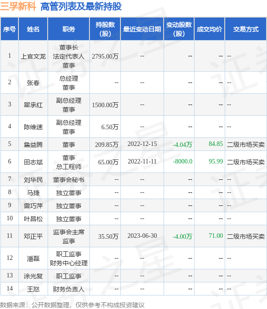267x309 pixels.
Task: Click the 84.85 average price
Action: point(216,144)
